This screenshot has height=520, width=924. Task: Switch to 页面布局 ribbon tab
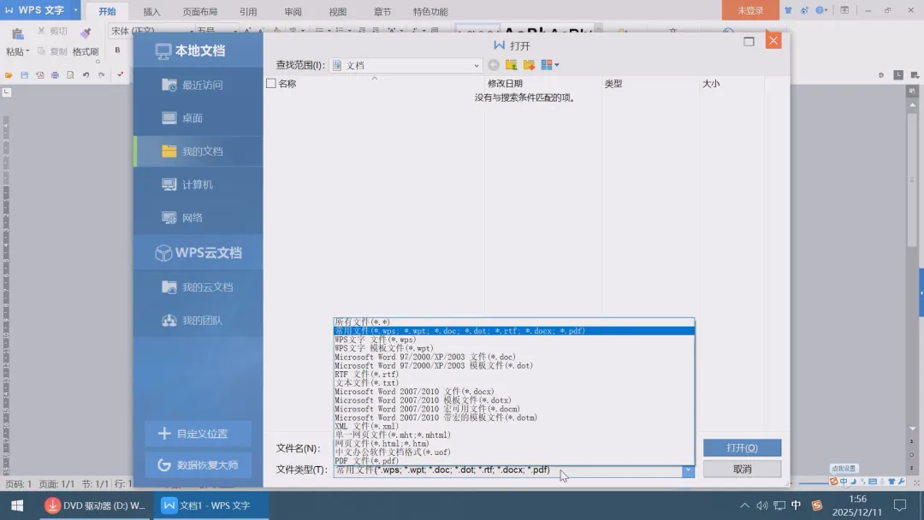click(199, 11)
